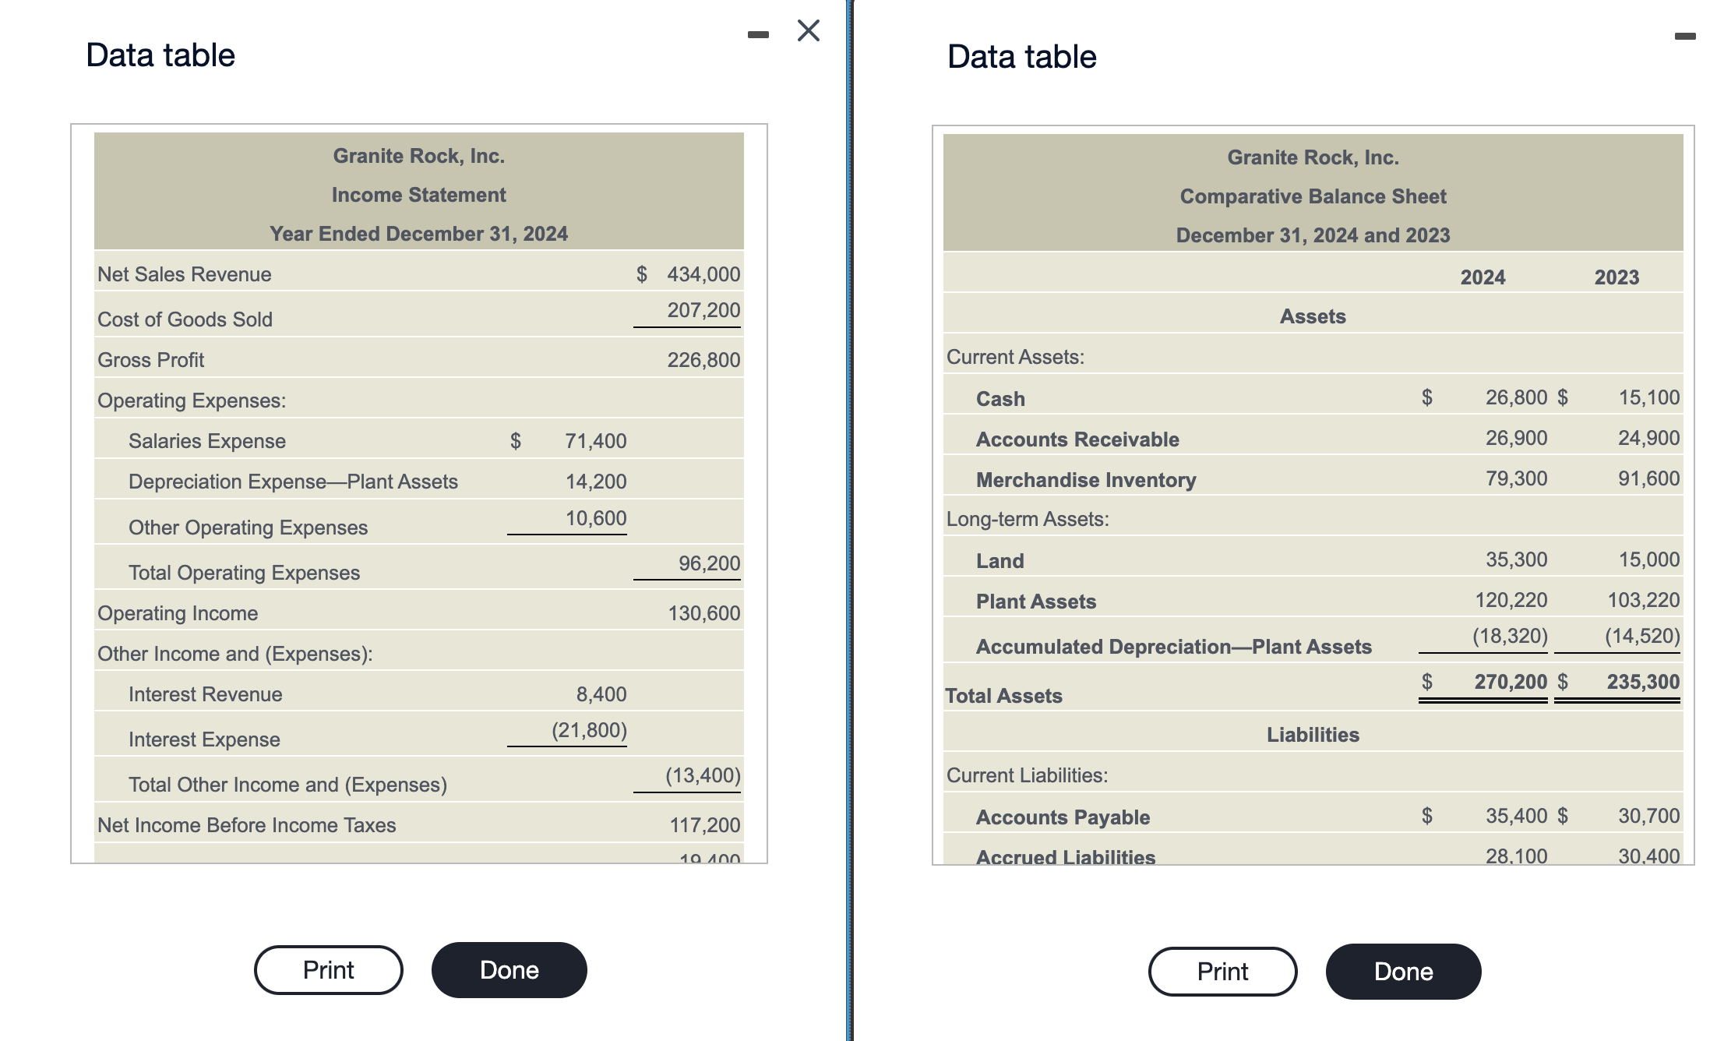Image resolution: width=1717 pixels, height=1041 pixels.
Task: Click the Print button on the income statement dialog
Action: pyautogui.click(x=328, y=969)
